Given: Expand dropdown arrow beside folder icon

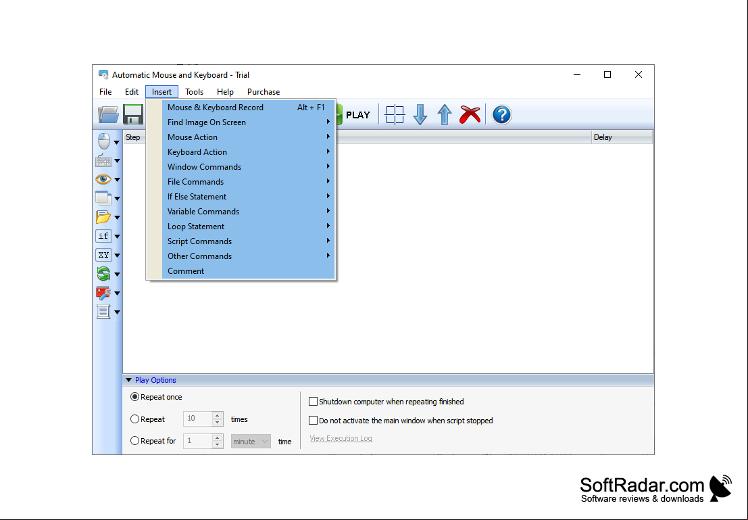Looking at the screenshot, I should 117,218.
